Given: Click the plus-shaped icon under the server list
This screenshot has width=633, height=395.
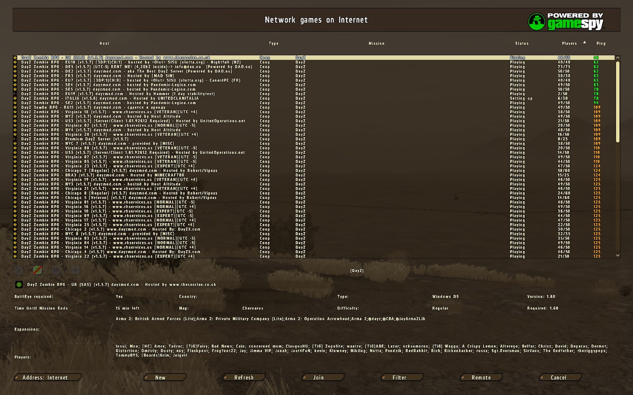Looking at the screenshot, I should 75,270.
